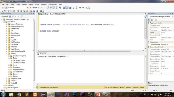Open the Query Options icon
This screenshot has height=97, width=174.
[51, 8]
